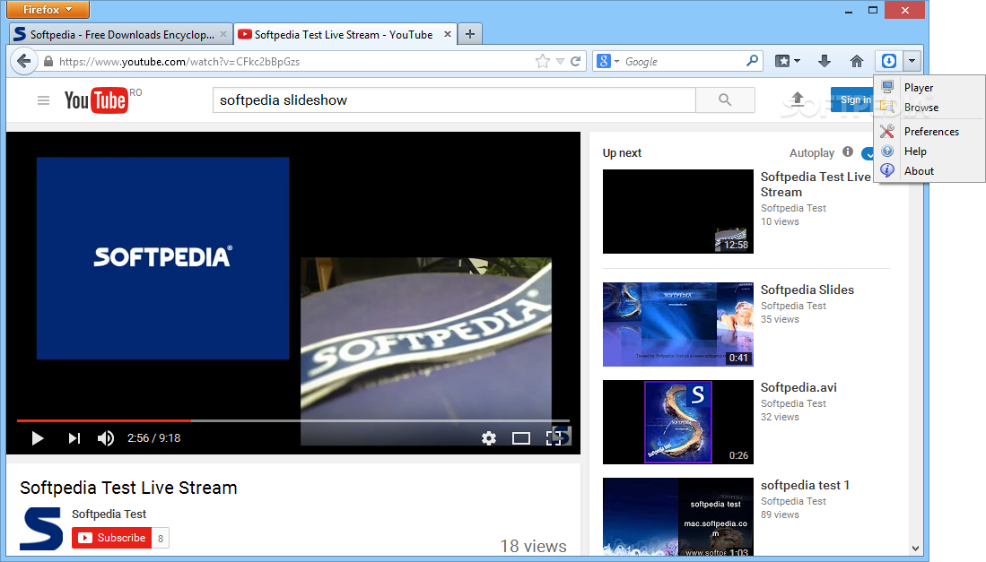Screen dimensions: 986x562
Task: Click the YouTube logo
Action: click(x=96, y=100)
